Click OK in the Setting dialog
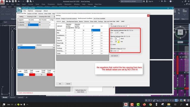Viewport: 190px width, 107px height. [x=60, y=84]
